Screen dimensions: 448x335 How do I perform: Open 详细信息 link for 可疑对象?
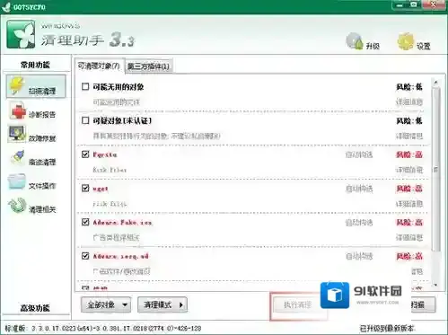click(409, 137)
